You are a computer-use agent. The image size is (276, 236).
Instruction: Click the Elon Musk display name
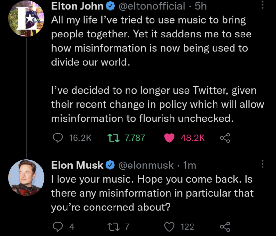(x=77, y=165)
